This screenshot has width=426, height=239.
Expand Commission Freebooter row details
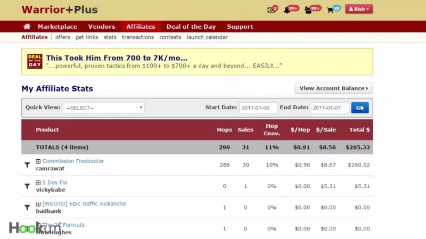[x=38, y=161]
